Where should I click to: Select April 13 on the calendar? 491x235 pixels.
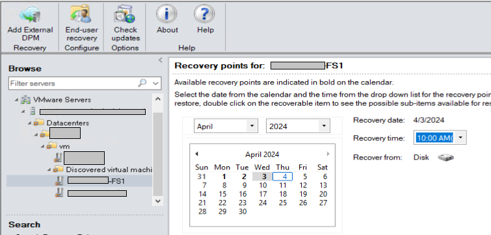[x=323, y=185]
